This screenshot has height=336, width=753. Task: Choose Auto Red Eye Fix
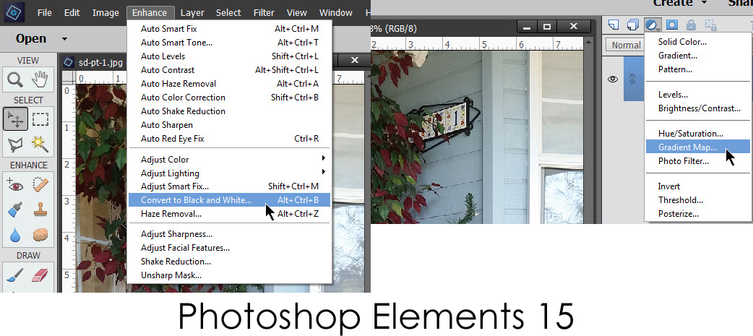[230, 139]
